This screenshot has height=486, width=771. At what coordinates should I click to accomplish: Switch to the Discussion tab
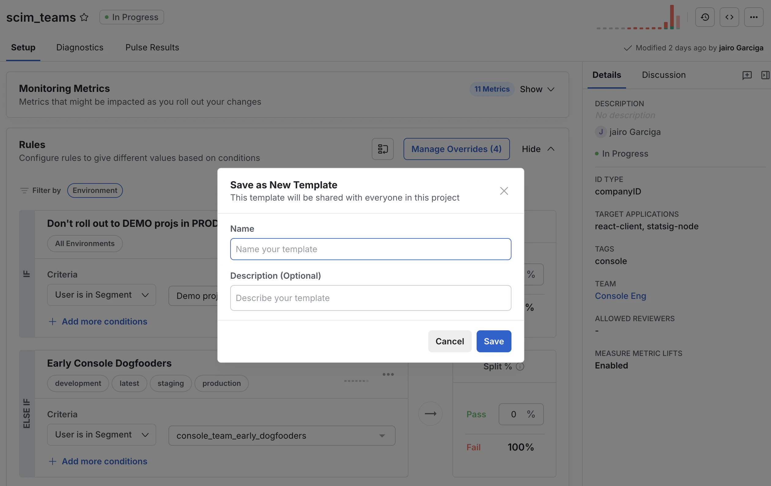tap(663, 75)
